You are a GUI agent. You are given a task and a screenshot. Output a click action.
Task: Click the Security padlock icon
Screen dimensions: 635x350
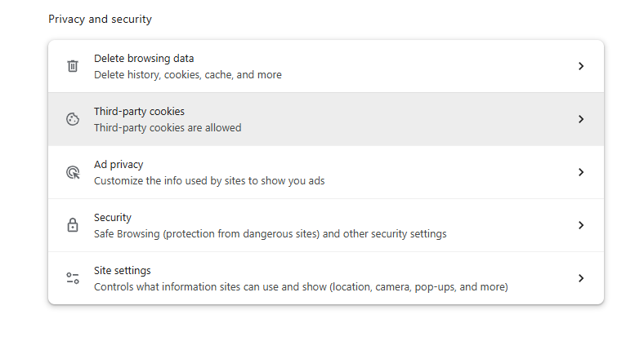point(73,225)
